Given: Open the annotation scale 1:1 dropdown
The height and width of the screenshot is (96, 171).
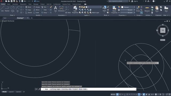Looking at the screenshot, I should (152, 94).
